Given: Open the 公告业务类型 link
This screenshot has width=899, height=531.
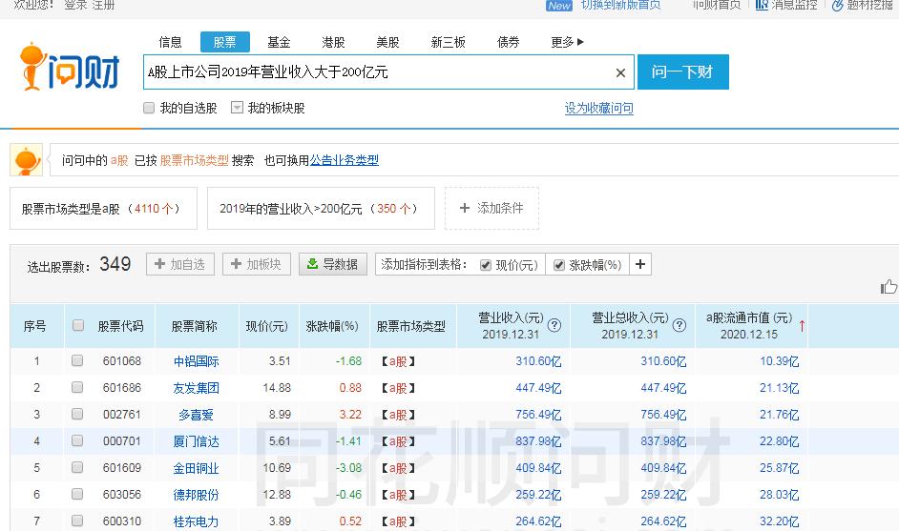Looking at the screenshot, I should pyautogui.click(x=345, y=160).
